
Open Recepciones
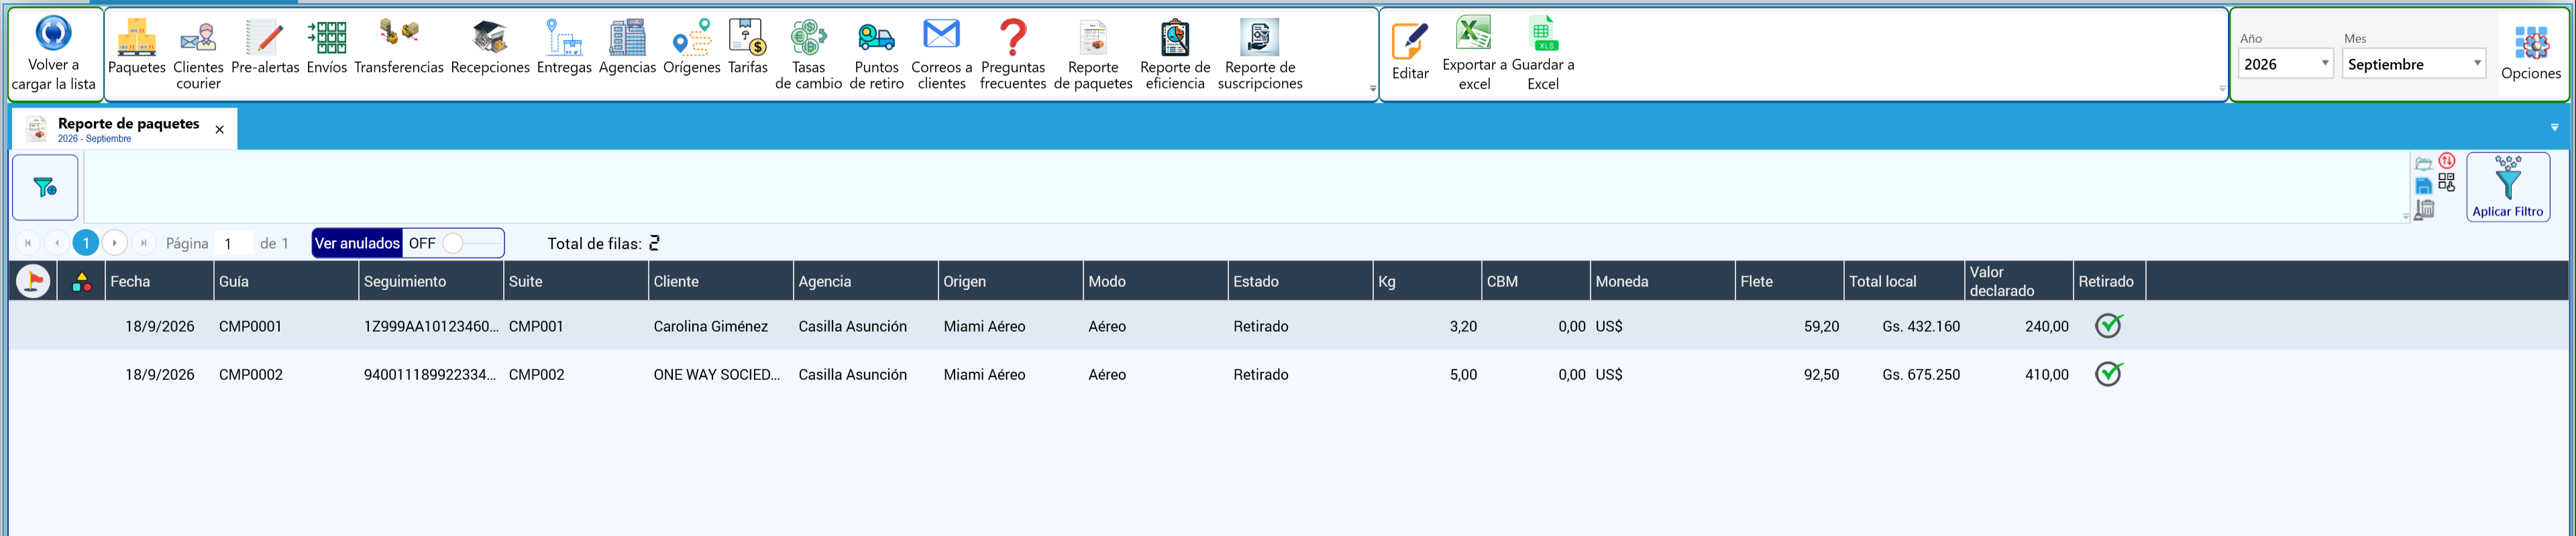point(490,47)
